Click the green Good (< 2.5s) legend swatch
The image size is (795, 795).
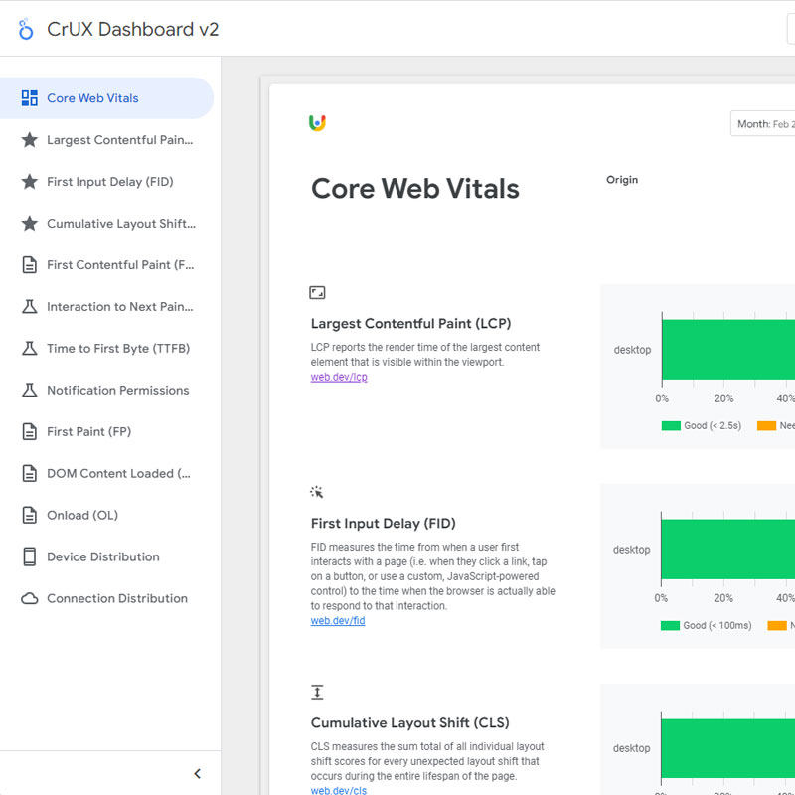pos(671,426)
